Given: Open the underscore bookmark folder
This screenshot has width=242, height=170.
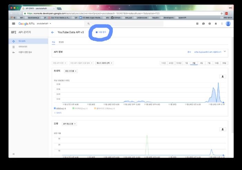Looking at the screenshot, I should pyautogui.click(x=140, y=18).
